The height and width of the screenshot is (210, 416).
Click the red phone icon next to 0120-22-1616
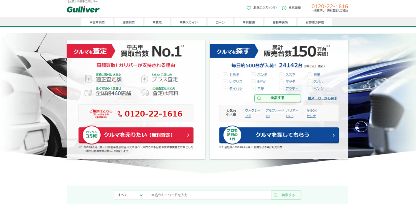tap(120, 114)
